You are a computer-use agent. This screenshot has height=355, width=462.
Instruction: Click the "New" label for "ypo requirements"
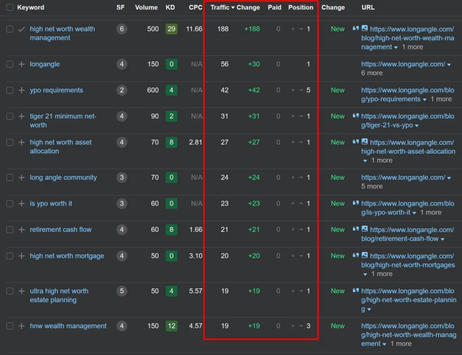(337, 90)
